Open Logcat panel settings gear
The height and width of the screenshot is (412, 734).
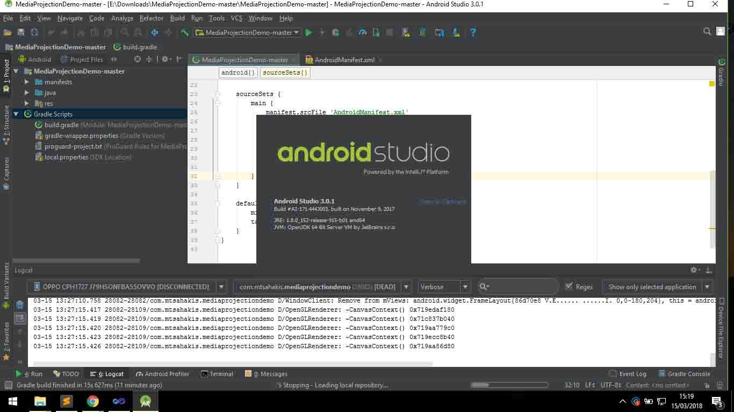694,270
